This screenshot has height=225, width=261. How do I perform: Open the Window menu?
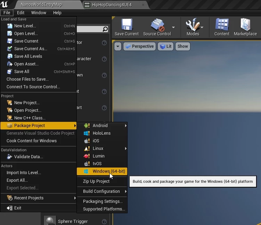[39, 13]
